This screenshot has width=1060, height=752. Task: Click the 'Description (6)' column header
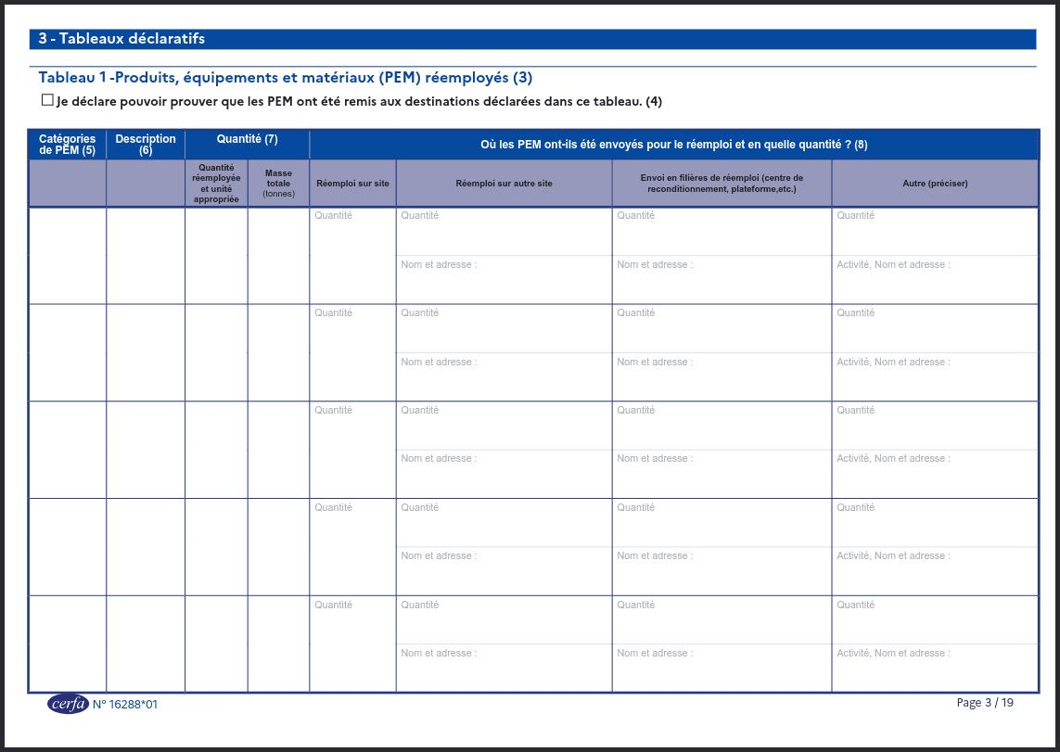pyautogui.click(x=146, y=145)
